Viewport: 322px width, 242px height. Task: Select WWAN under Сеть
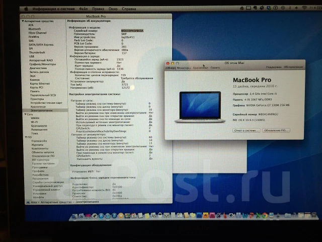(x=35, y=118)
